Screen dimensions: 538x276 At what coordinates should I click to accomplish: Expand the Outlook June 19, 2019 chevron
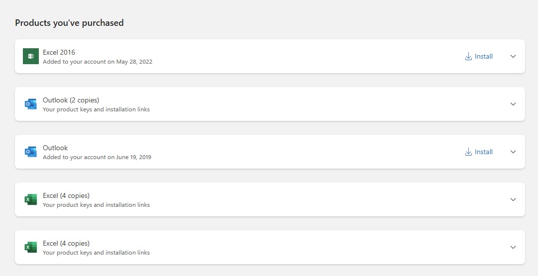click(513, 152)
